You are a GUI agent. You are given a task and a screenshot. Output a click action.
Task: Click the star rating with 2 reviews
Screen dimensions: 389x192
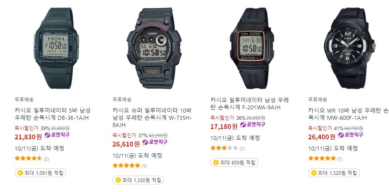click(28, 158)
